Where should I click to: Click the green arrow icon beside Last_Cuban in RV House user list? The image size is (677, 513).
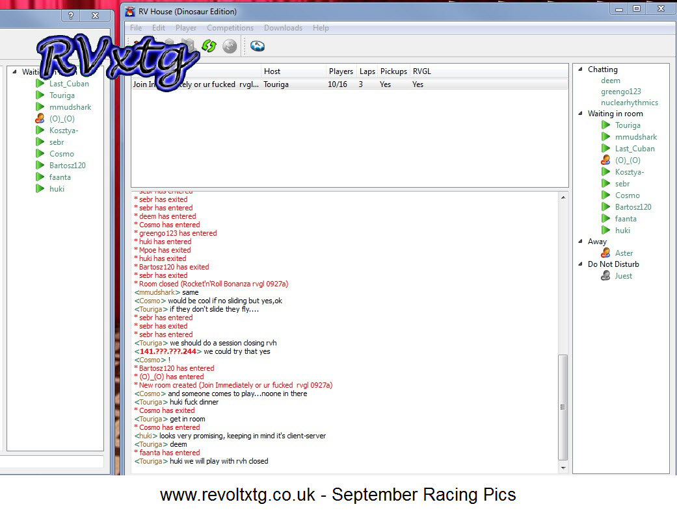pos(606,148)
